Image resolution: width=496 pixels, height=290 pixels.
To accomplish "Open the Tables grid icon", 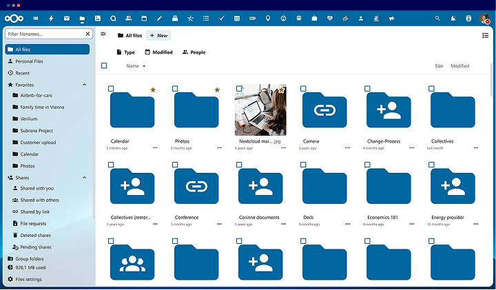I will (237, 19).
